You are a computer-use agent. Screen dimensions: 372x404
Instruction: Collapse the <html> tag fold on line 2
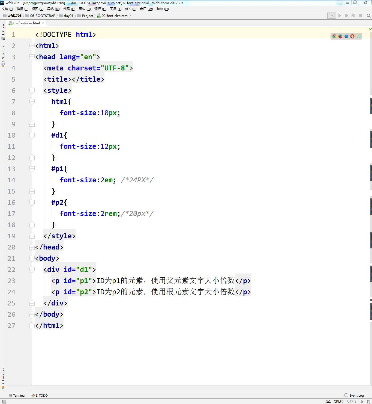click(32, 46)
